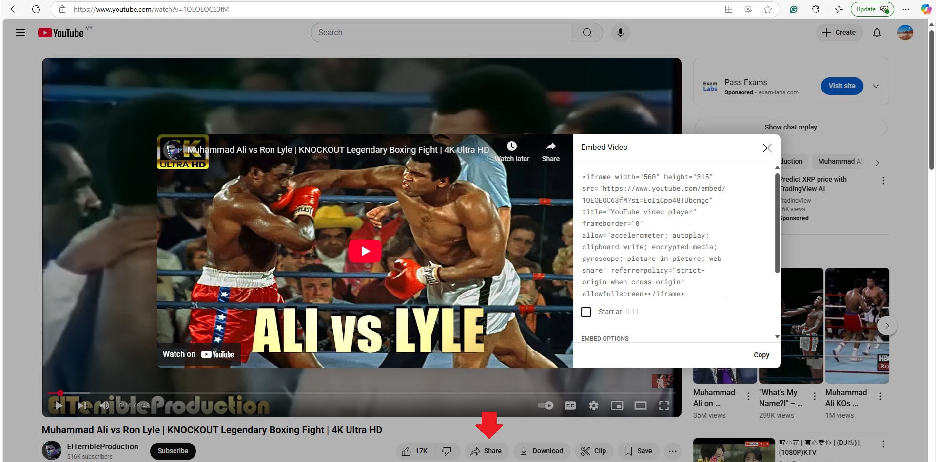Enable the Start at checkbox
This screenshot has height=462, width=936.
tap(586, 312)
